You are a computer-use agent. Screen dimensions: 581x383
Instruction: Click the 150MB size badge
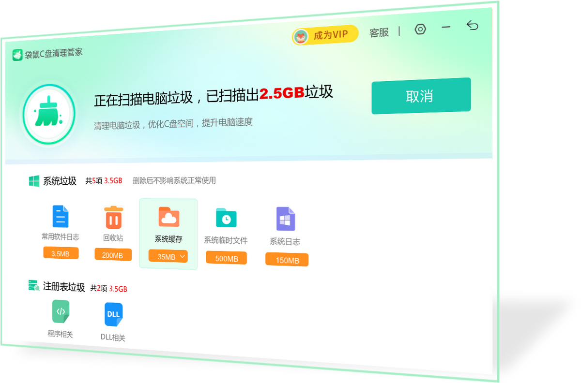[287, 260]
